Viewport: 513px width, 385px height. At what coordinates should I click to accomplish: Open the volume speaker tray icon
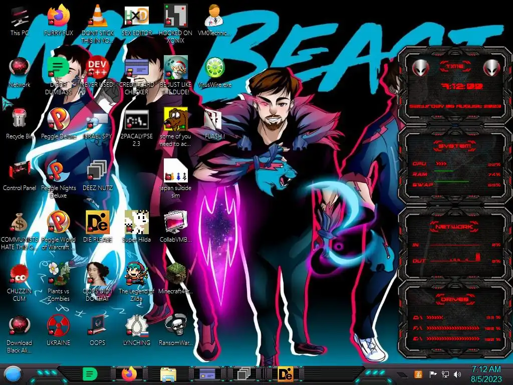[457, 374]
